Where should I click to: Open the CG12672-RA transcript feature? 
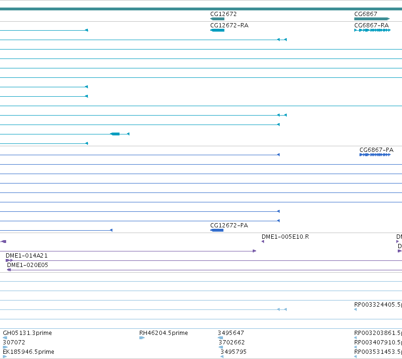[x=217, y=30]
